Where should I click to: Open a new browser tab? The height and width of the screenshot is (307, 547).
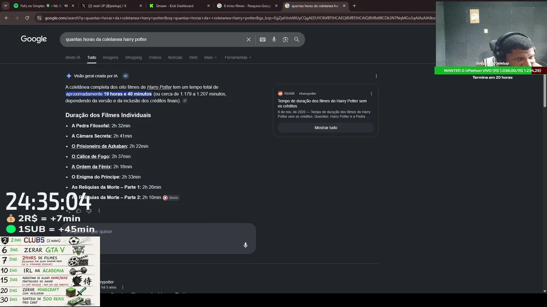[354, 6]
